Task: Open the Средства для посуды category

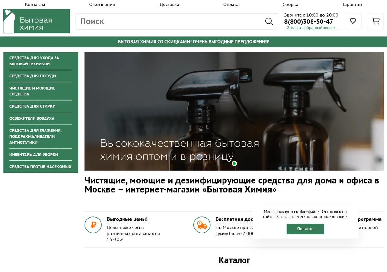Action: click(33, 76)
